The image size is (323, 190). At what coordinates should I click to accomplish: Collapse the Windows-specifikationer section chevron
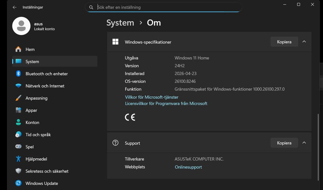[x=304, y=42]
